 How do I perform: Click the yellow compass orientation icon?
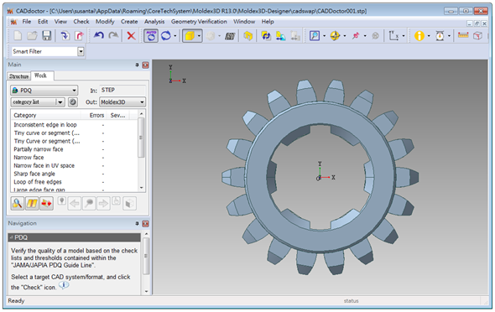pos(335,36)
